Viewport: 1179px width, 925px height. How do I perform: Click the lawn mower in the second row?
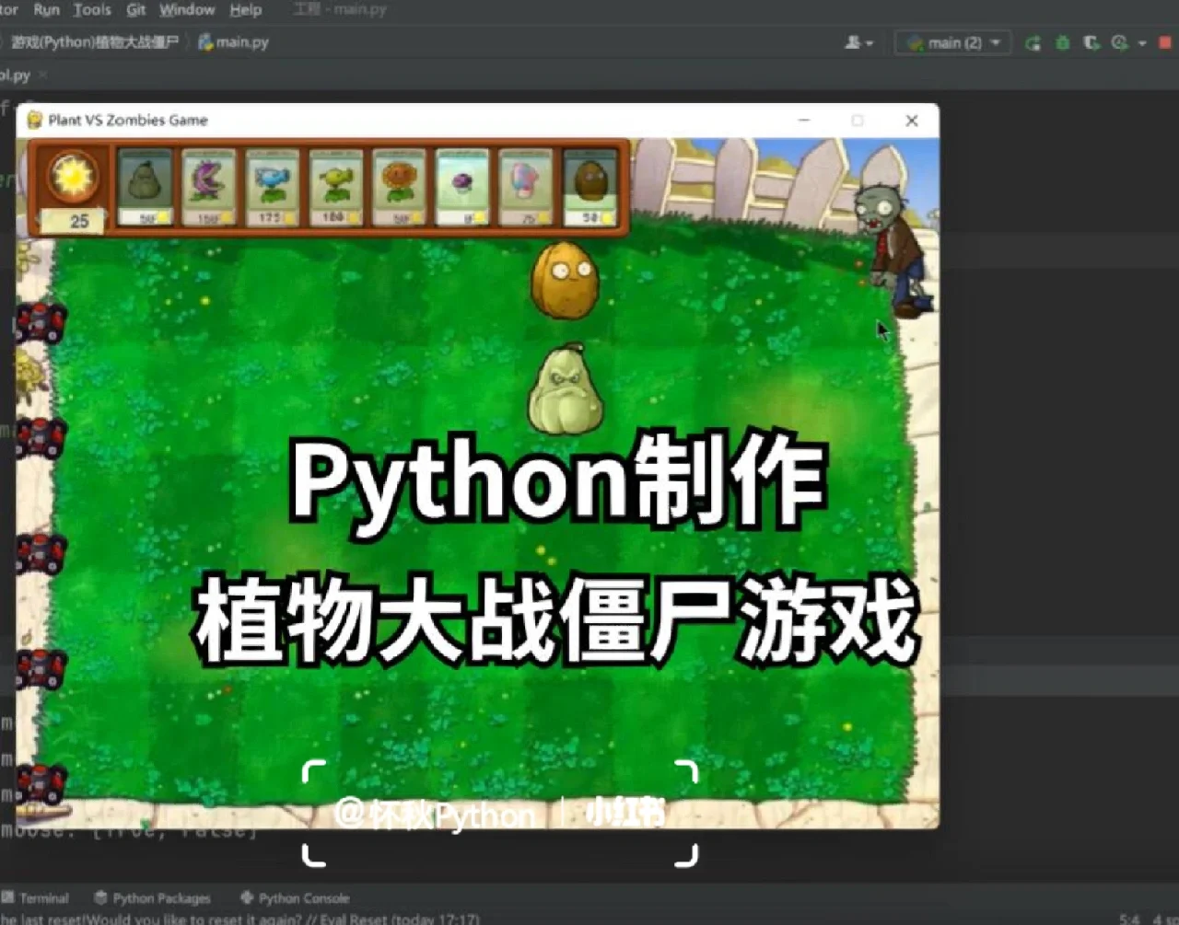coord(40,436)
